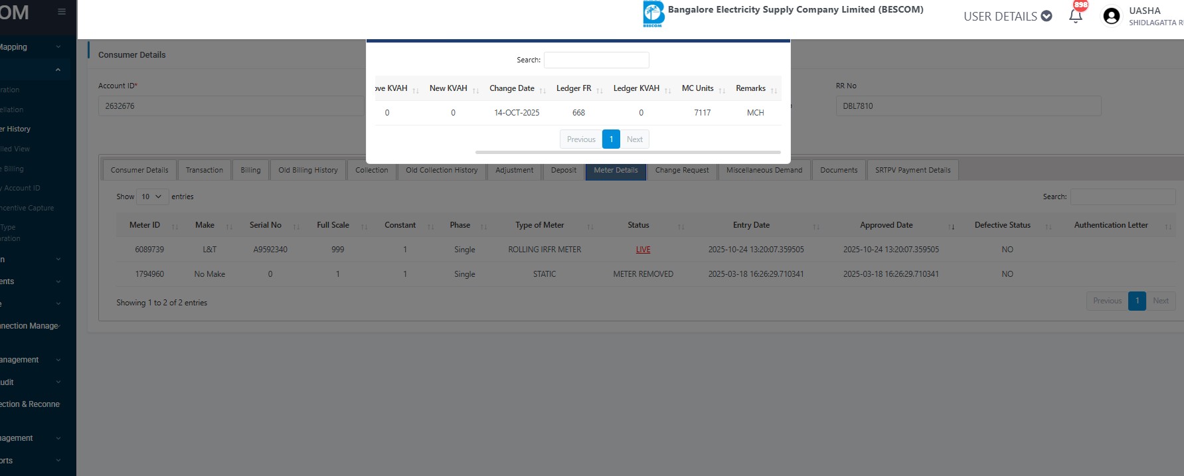Sort popup by Ledger KVAH arrows
The height and width of the screenshot is (476, 1184).
668,90
